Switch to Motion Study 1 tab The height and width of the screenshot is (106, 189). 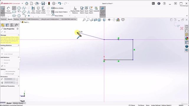19,103
